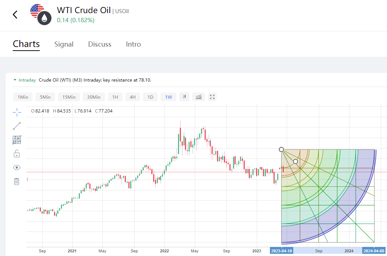This screenshot has height=256, width=387.
Task: Delete drawings with the trash icon
Action: tap(16, 181)
